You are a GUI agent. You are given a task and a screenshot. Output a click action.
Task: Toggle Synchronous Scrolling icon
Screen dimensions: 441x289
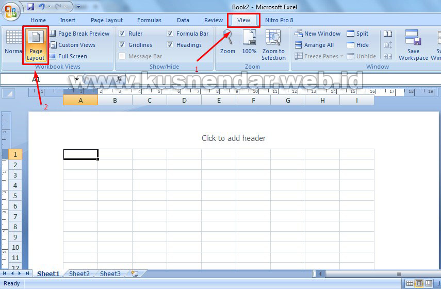(388, 45)
